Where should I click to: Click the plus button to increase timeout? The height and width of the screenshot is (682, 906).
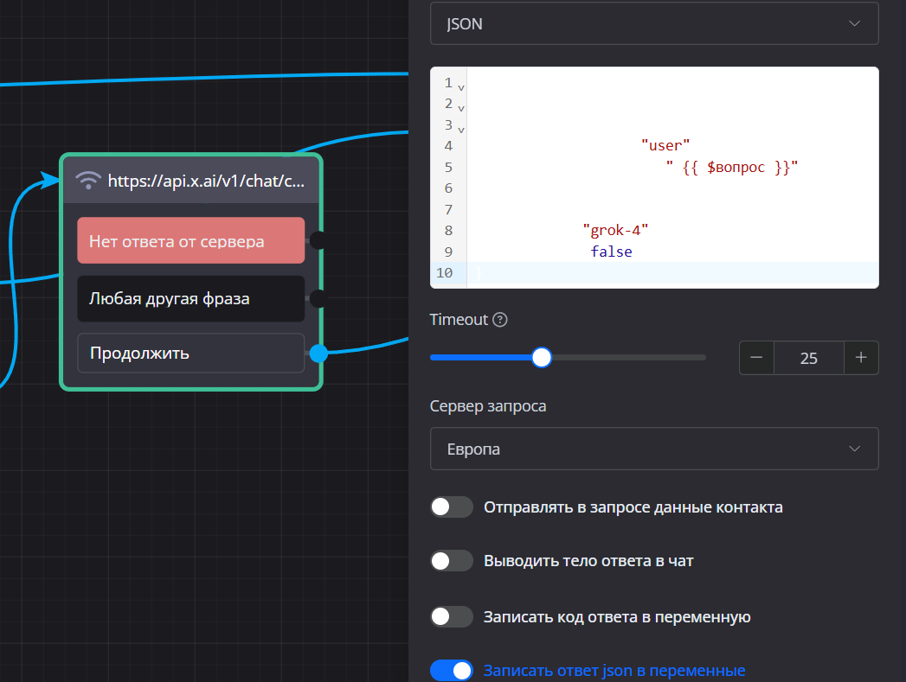(861, 358)
